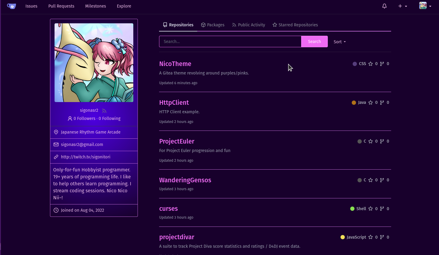Image resolution: width=439 pixels, height=255 pixels.
Task: Open the projectdivar repository
Action: (x=177, y=237)
